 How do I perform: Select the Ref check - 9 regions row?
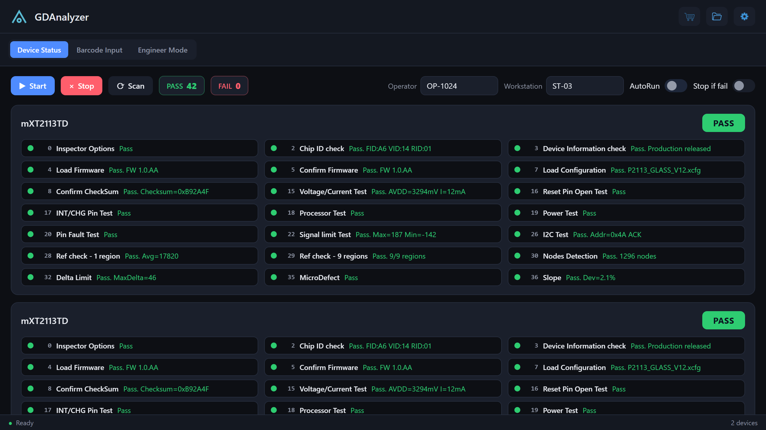[383, 256]
